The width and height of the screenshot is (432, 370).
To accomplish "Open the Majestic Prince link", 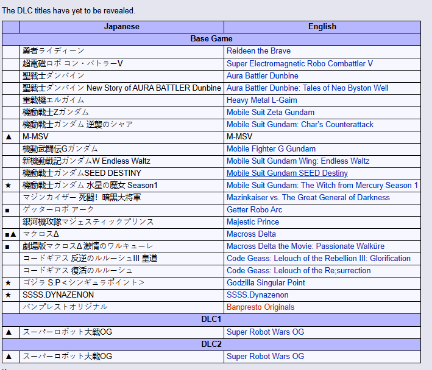I will coord(253,222).
